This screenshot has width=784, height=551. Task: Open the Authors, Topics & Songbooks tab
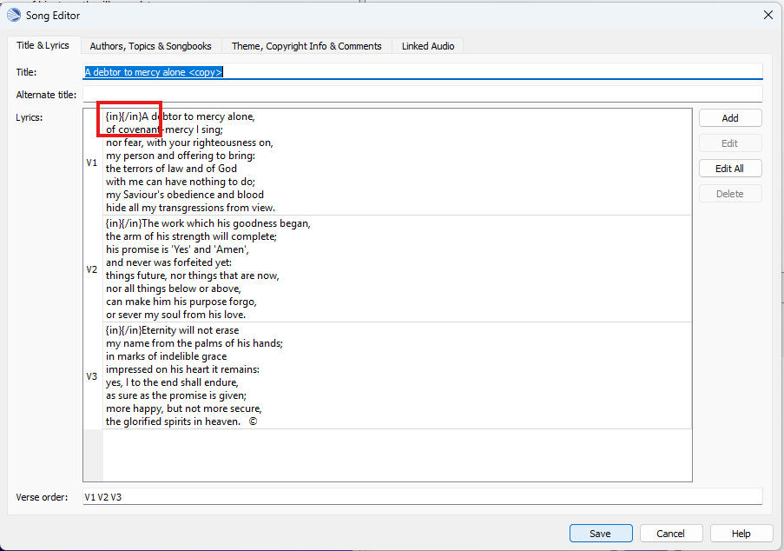point(150,46)
